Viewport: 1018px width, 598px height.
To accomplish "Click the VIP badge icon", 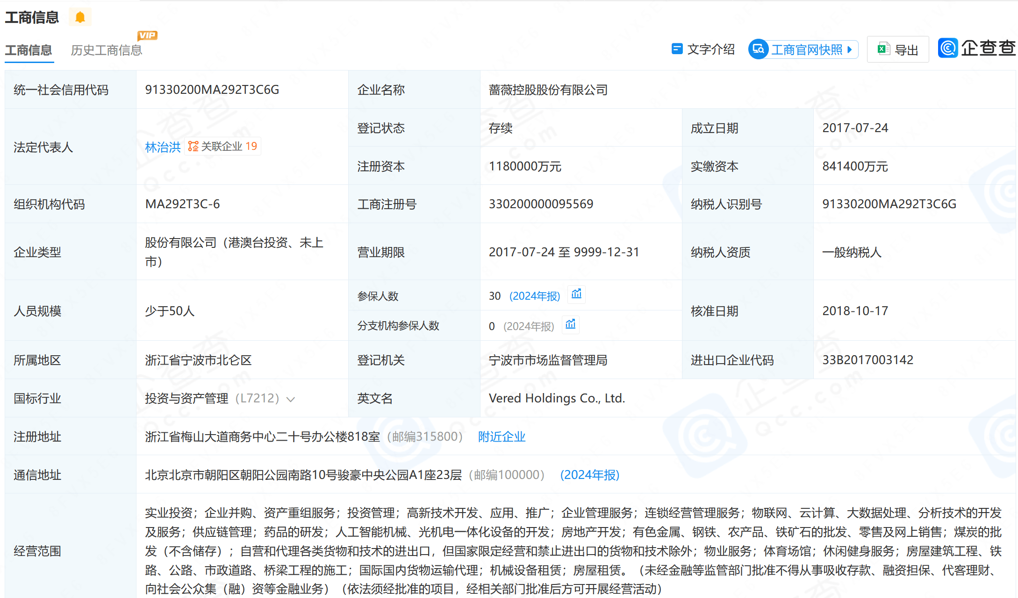I will click(147, 35).
